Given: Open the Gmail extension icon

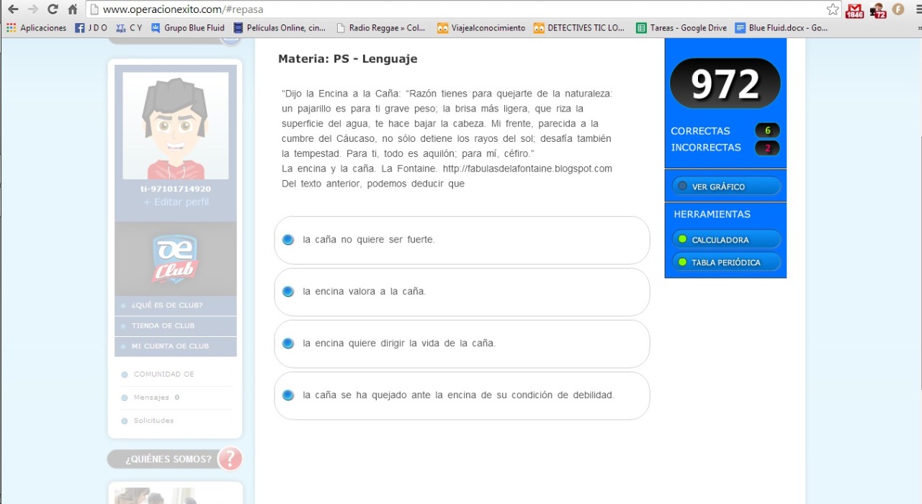Looking at the screenshot, I should coord(854,10).
